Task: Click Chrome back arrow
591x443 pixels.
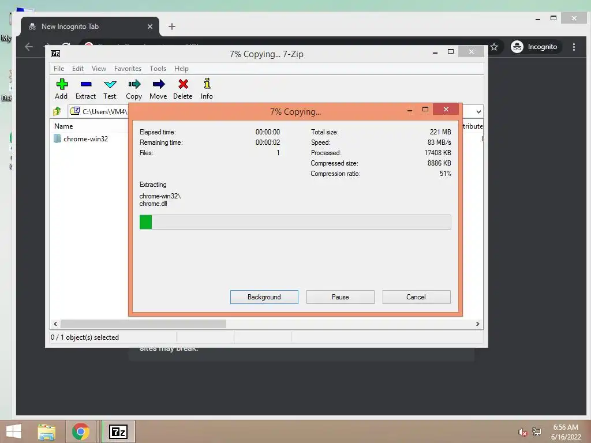Action: click(x=29, y=47)
